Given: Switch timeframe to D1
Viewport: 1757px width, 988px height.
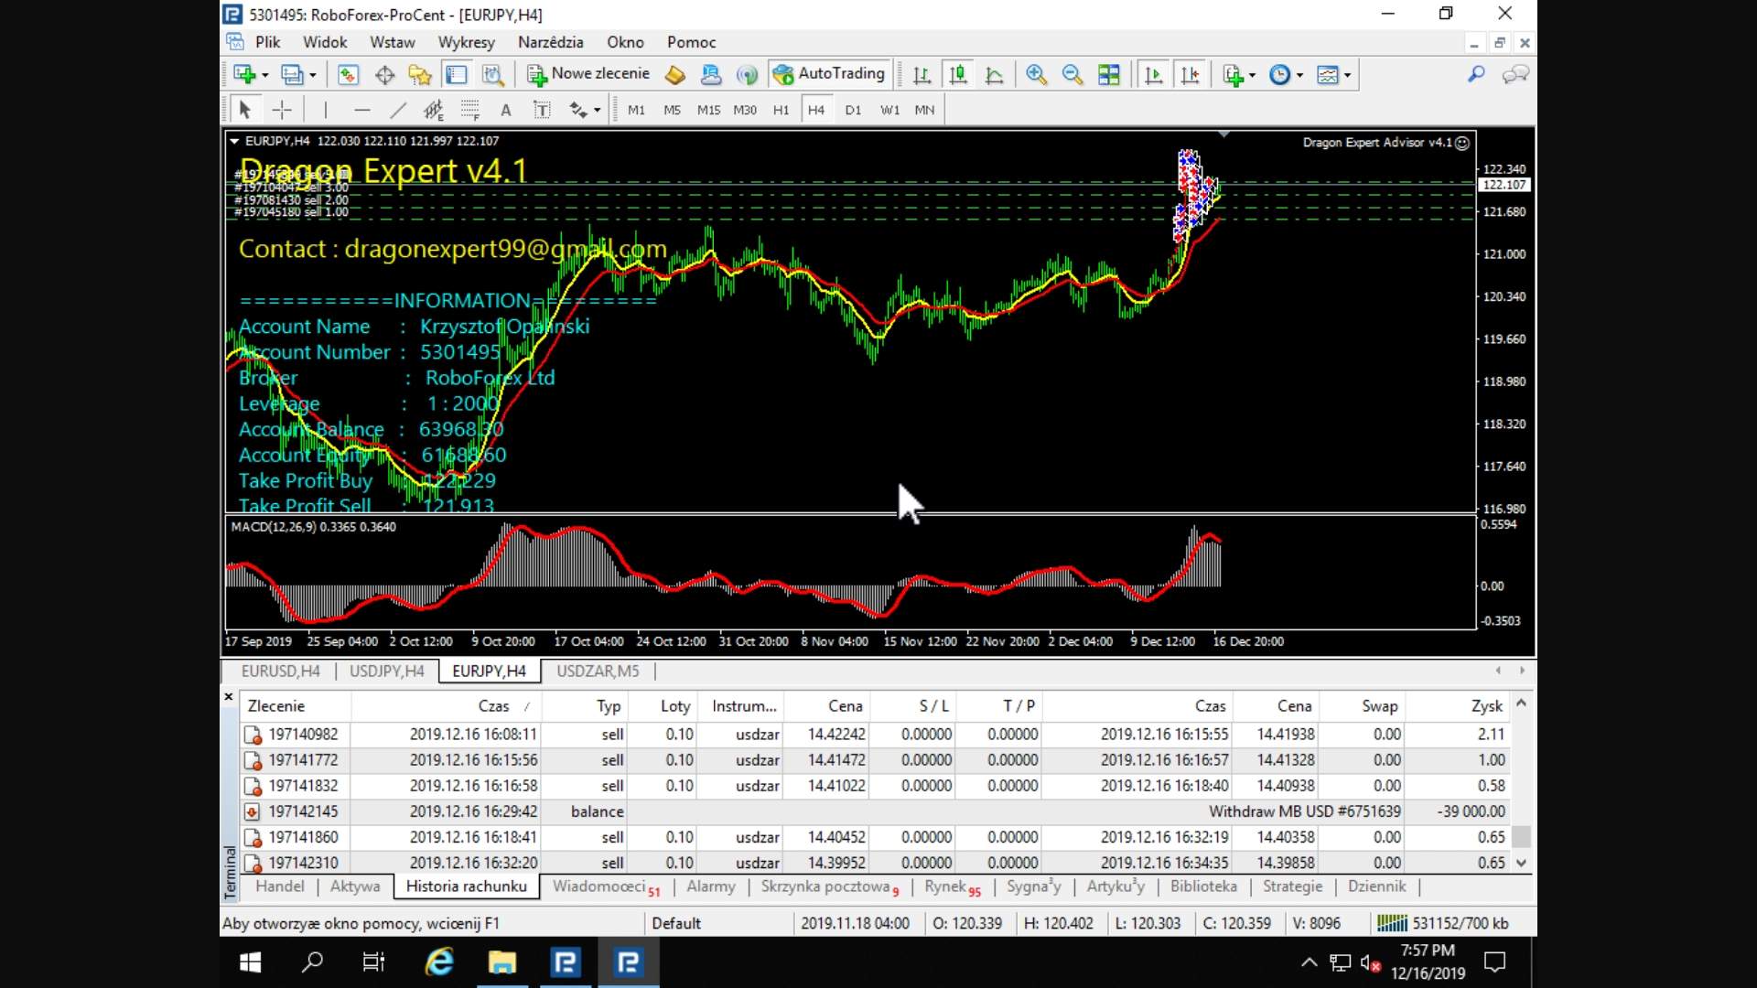Looking at the screenshot, I should point(853,110).
